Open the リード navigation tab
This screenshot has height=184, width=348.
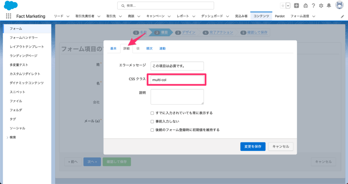point(58,16)
